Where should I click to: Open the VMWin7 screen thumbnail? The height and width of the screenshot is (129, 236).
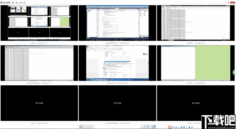point(196,23)
